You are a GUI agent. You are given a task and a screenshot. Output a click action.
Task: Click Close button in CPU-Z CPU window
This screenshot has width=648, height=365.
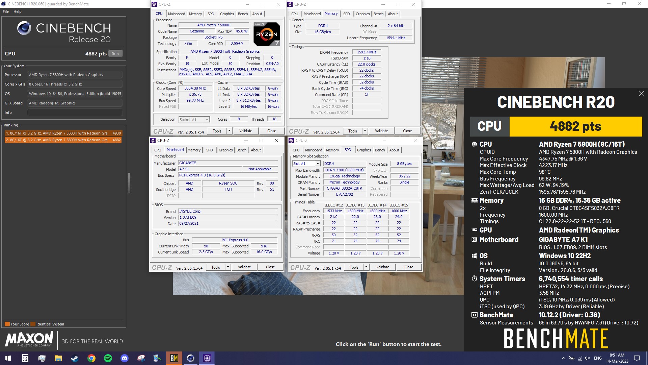[x=272, y=131]
